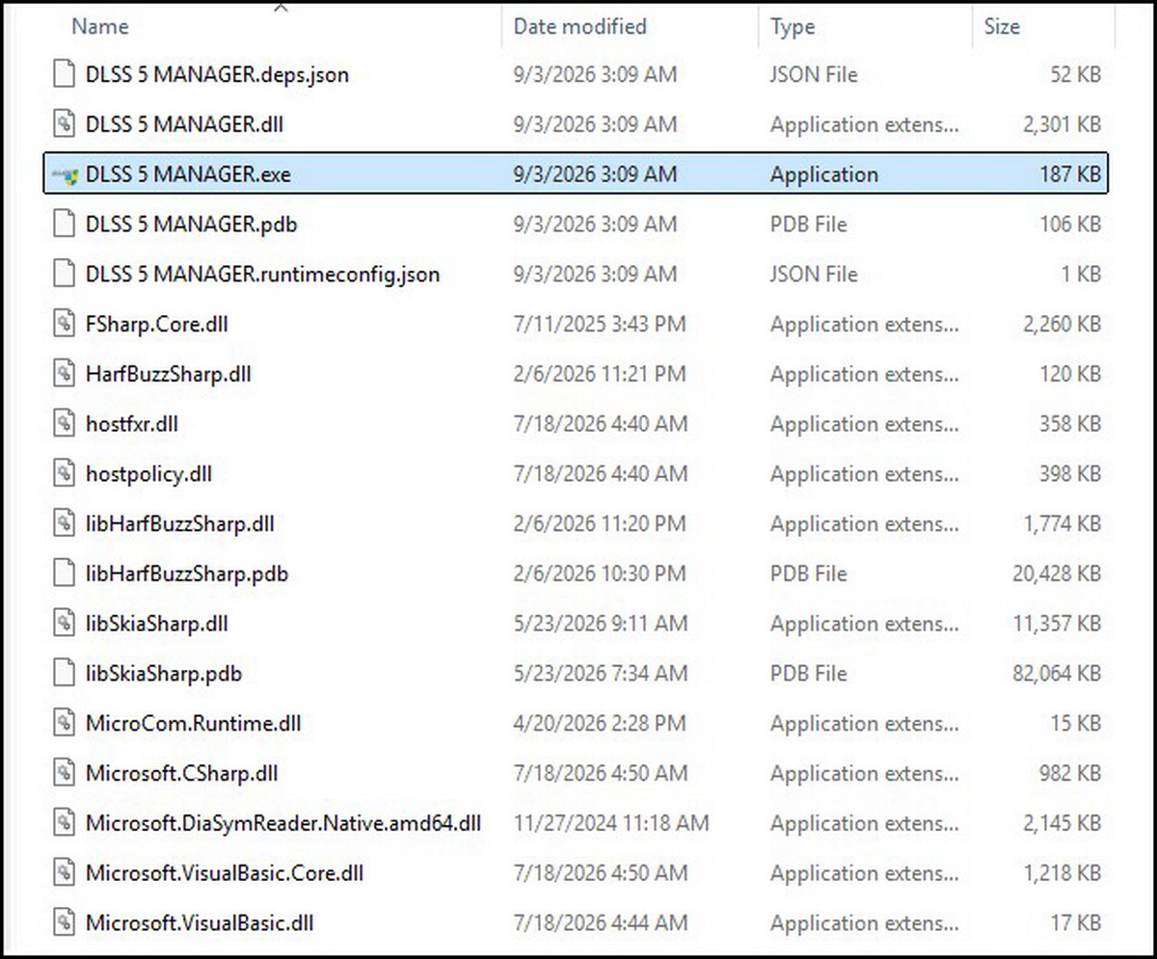This screenshot has height=959, width=1157.
Task: Click the 11,357 KB size value
Action: tap(1057, 624)
